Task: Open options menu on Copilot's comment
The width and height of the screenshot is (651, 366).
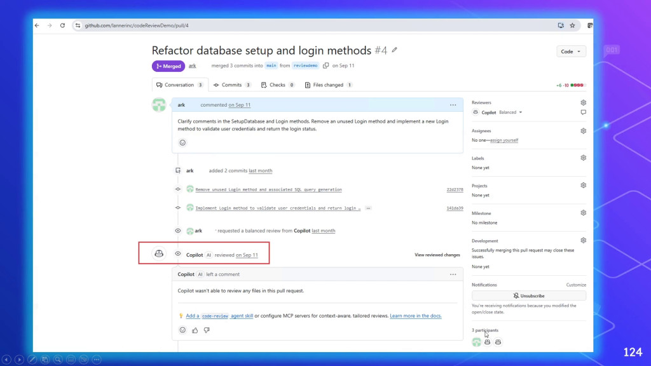Action: (x=453, y=274)
